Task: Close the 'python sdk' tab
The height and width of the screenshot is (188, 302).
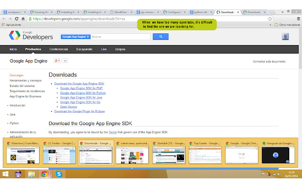Action: 211,12
